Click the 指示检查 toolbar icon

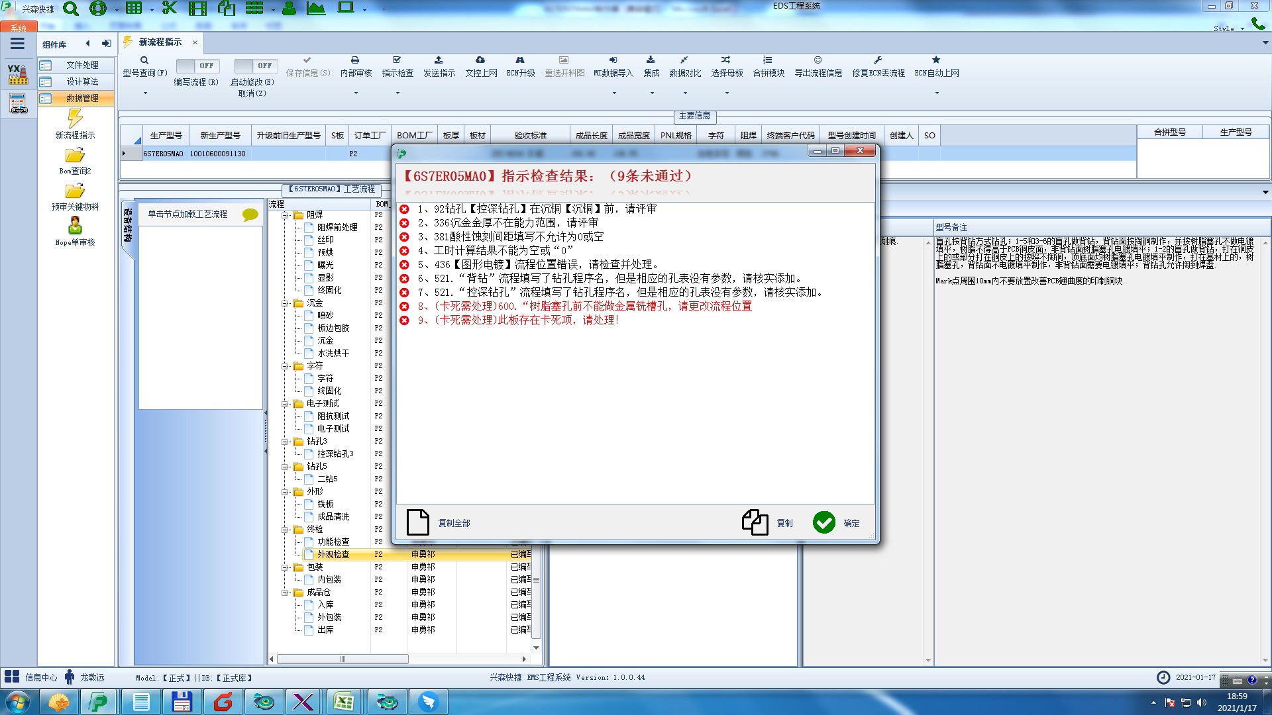point(397,60)
